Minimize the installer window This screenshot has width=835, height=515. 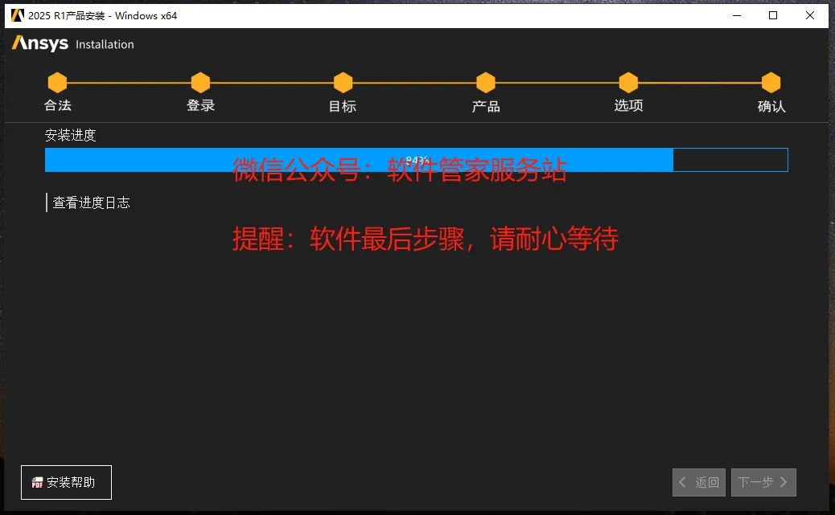(x=737, y=15)
